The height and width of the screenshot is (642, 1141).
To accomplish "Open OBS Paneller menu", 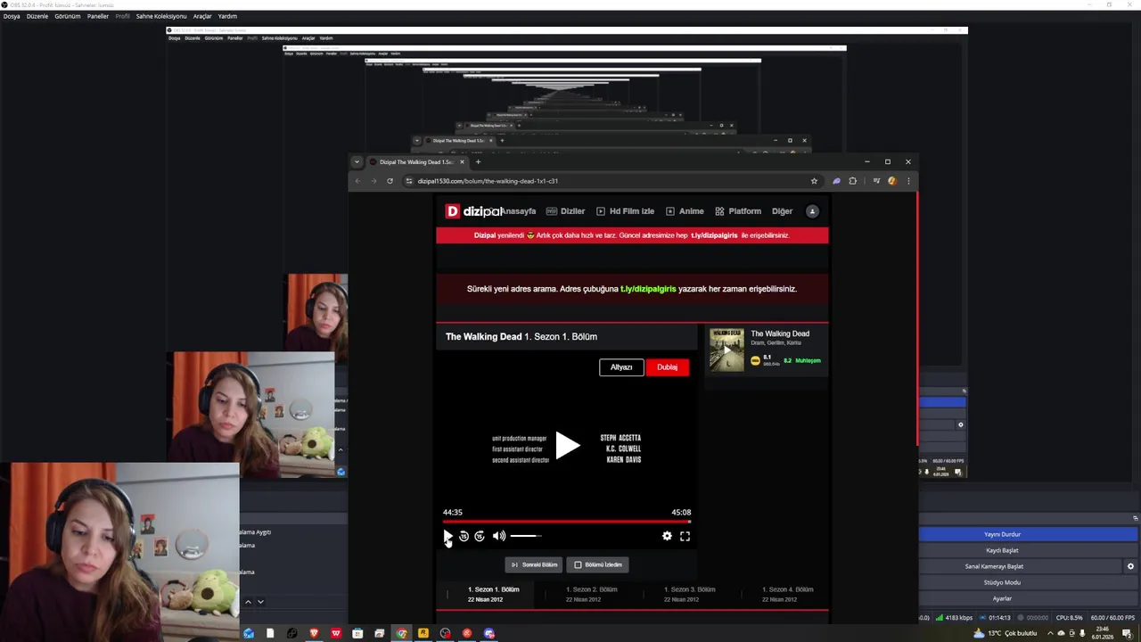I will point(98,16).
